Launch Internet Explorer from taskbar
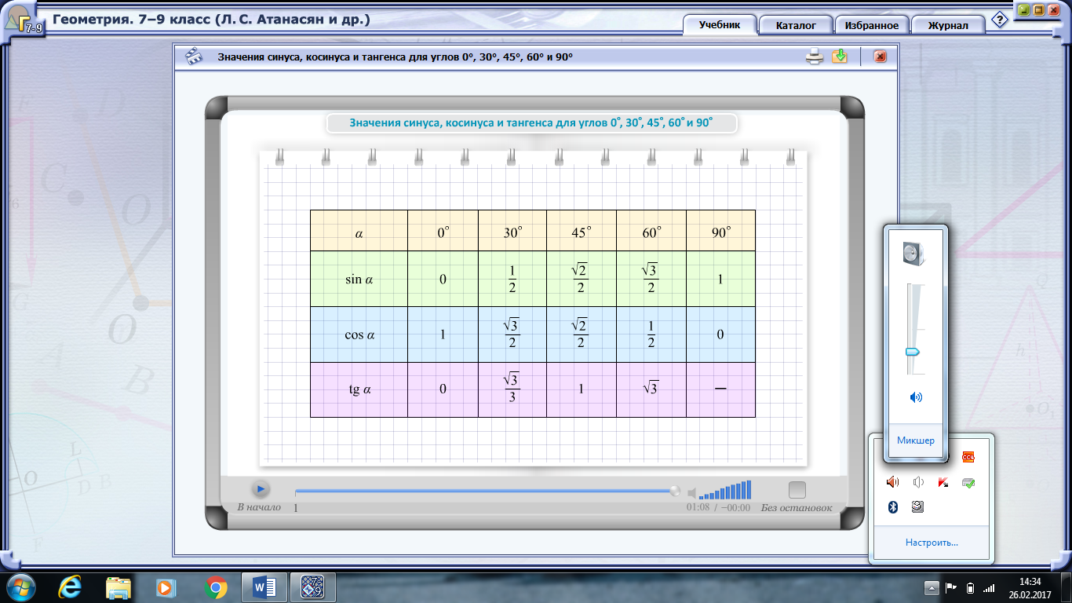1072x603 pixels. 71,587
